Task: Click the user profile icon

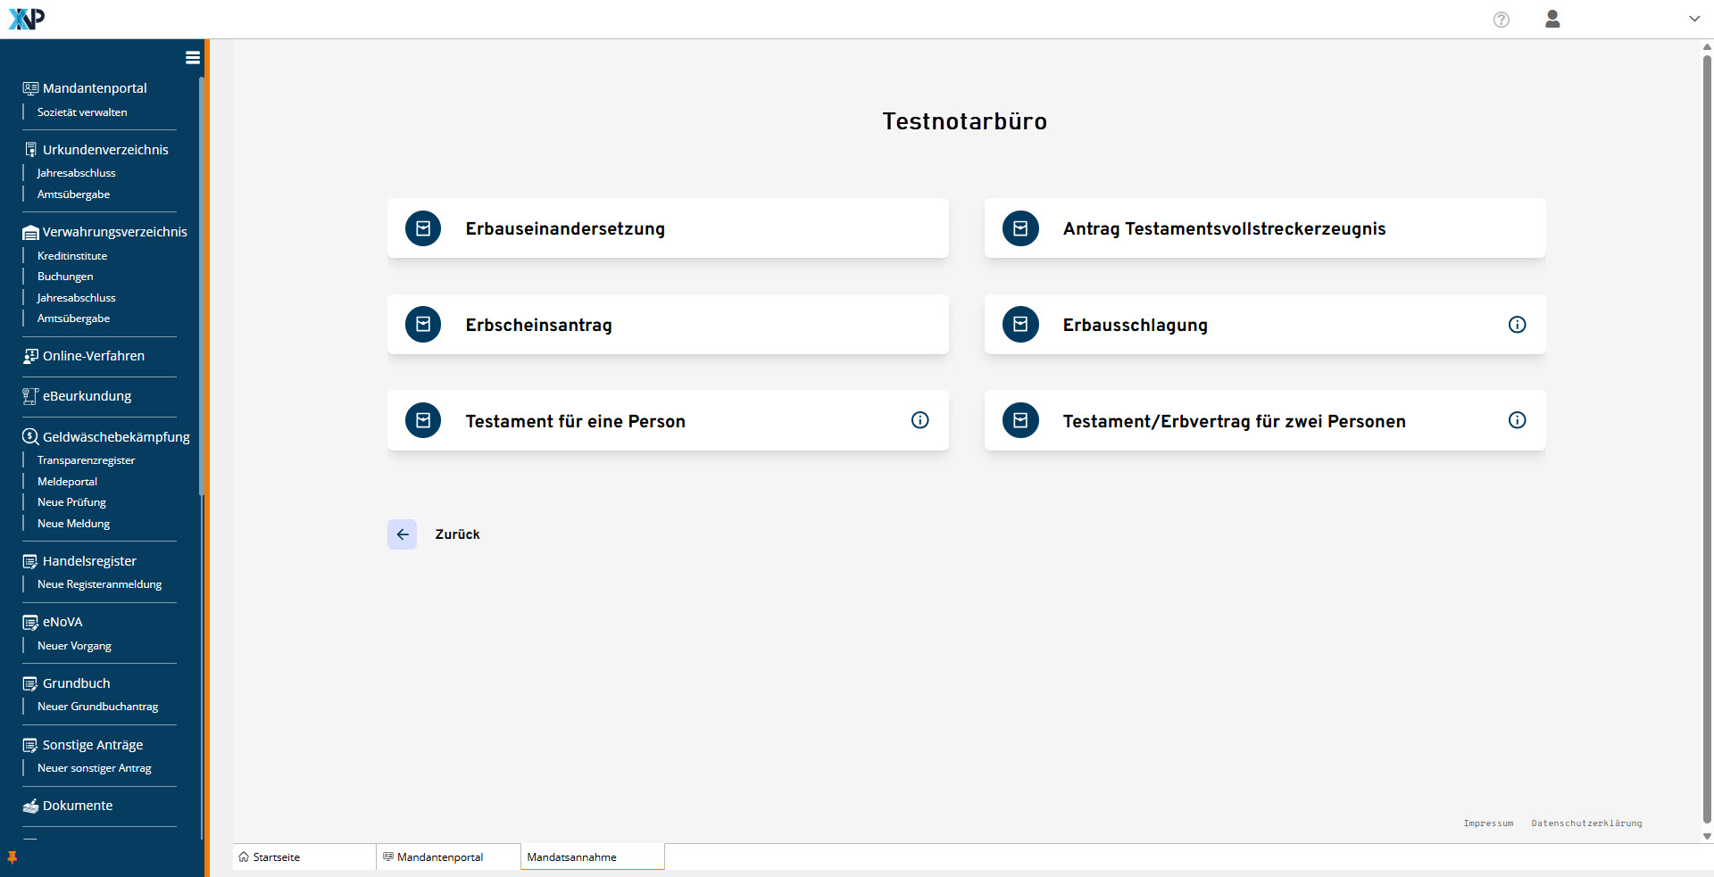Action: point(1552,20)
